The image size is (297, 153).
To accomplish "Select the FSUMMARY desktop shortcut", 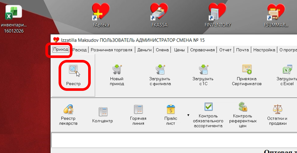I will click(x=276, y=15).
